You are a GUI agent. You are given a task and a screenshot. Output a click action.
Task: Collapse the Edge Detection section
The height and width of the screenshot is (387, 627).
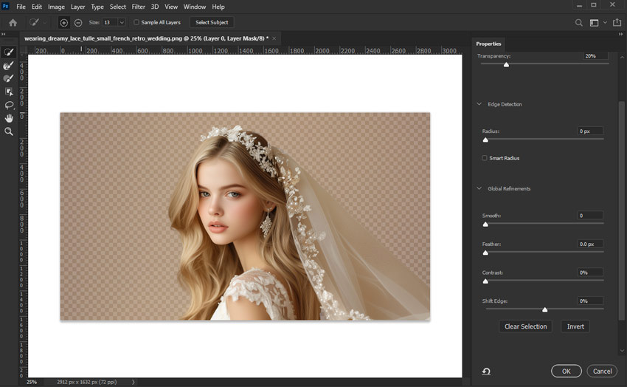(479, 104)
